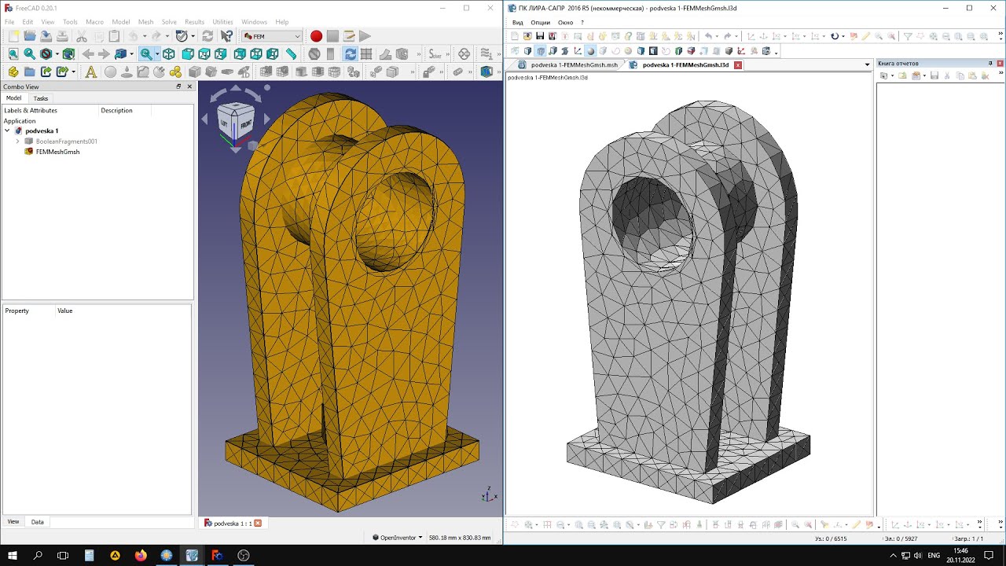
Task: Switch to podveska 1-FEMMeshGmsh.msh tab
Action: click(567, 65)
